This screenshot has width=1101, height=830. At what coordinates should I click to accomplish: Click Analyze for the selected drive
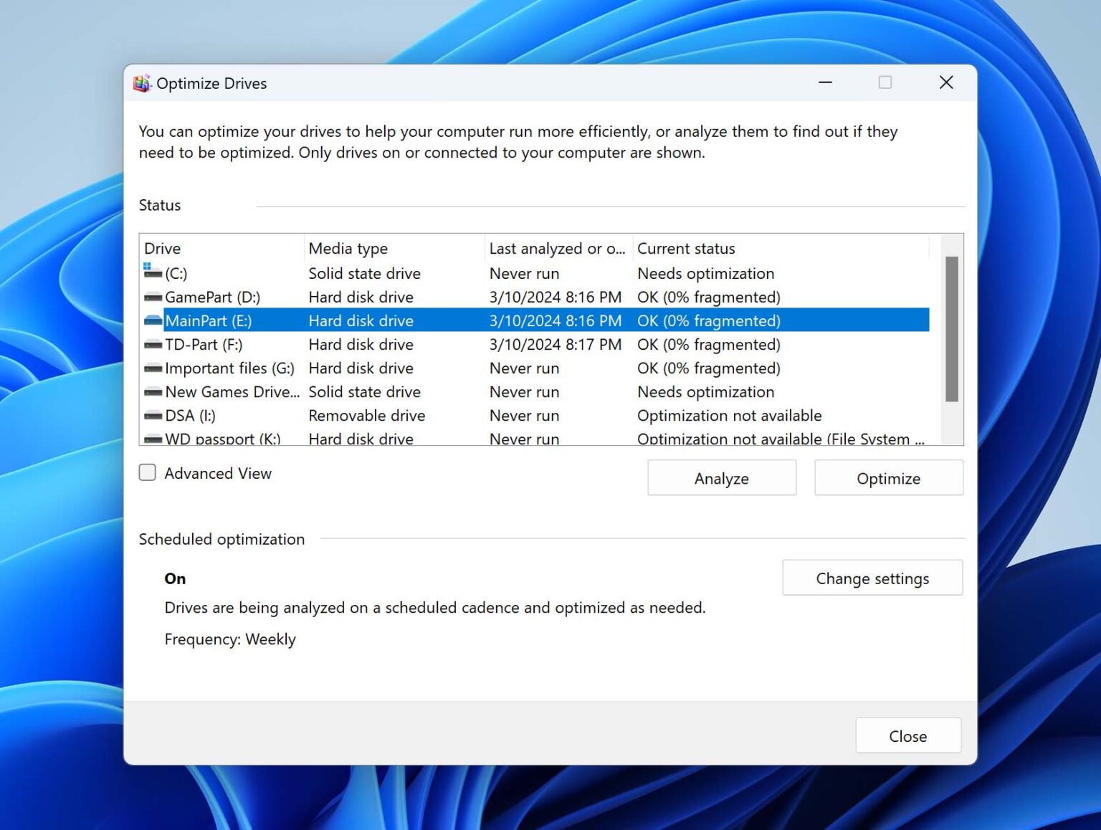[x=721, y=477]
